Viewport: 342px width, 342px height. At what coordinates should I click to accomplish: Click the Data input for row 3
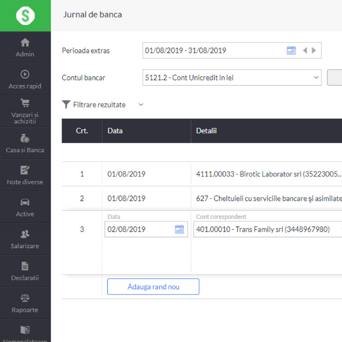click(139, 229)
